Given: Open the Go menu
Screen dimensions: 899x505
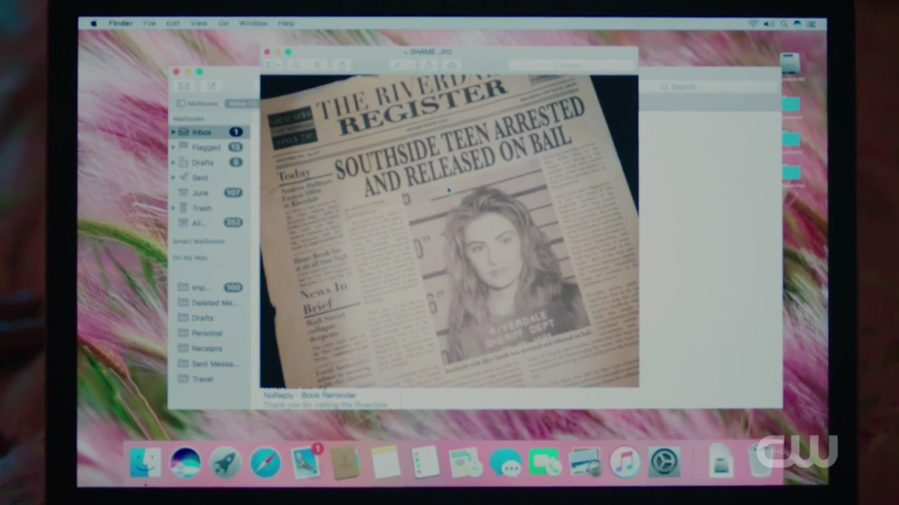Looking at the screenshot, I should (x=223, y=24).
